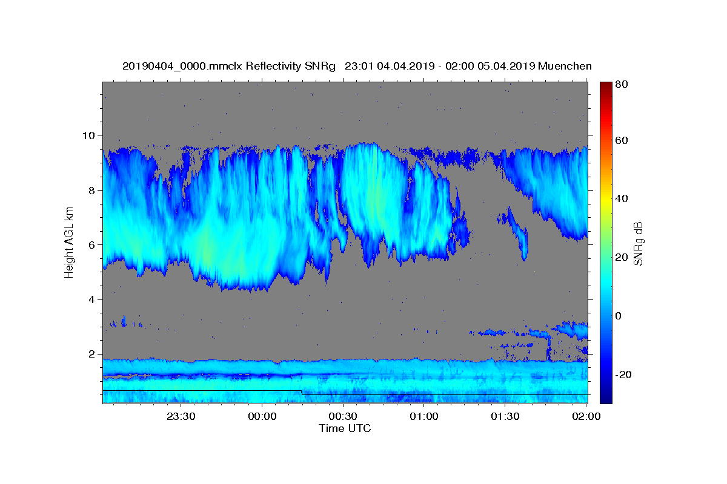Click the time tick label "23:30"
The height and width of the screenshot is (484, 727).
[x=181, y=416]
